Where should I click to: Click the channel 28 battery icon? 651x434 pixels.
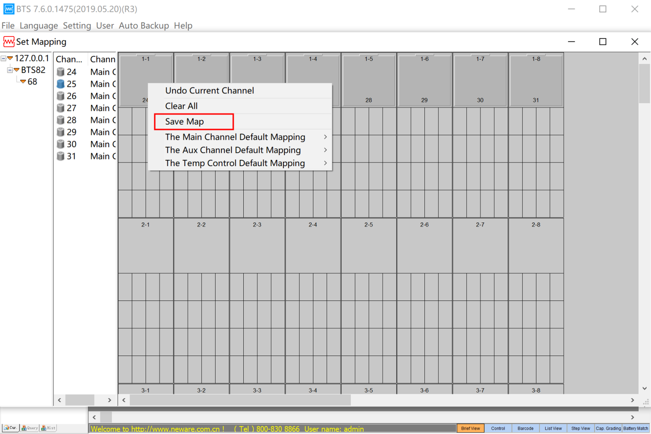[61, 120]
